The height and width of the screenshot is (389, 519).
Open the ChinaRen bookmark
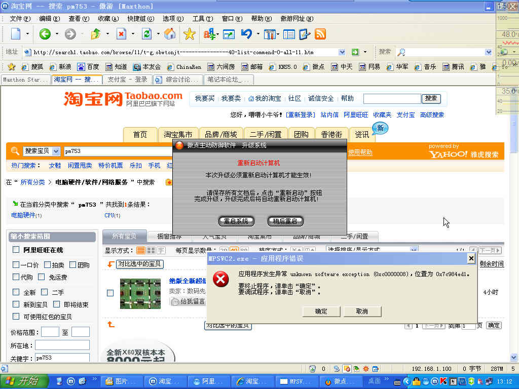point(184,67)
